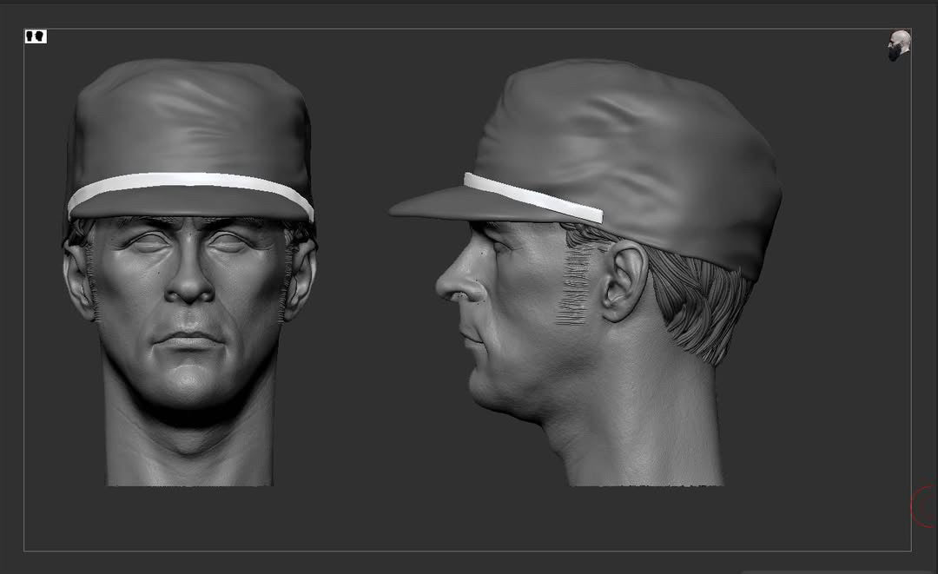This screenshot has height=574, width=938.
Task: Click the nose tip on the profile head
Action: pyautogui.click(x=441, y=287)
